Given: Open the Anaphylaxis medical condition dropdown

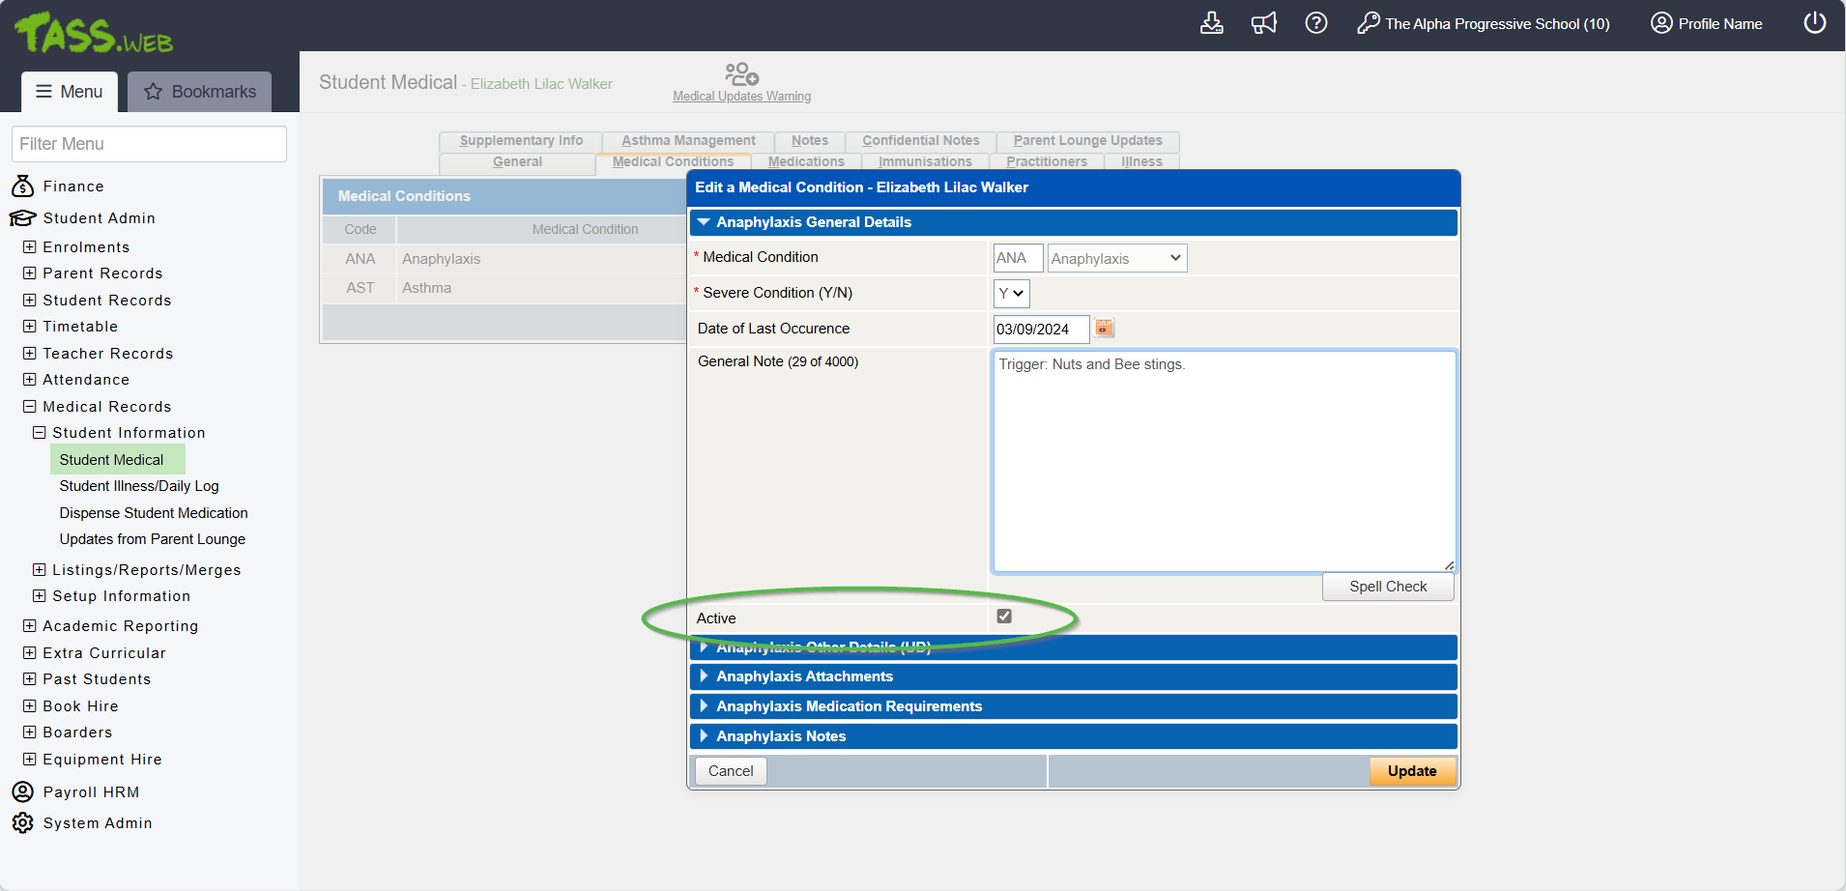Looking at the screenshot, I should (x=1116, y=259).
